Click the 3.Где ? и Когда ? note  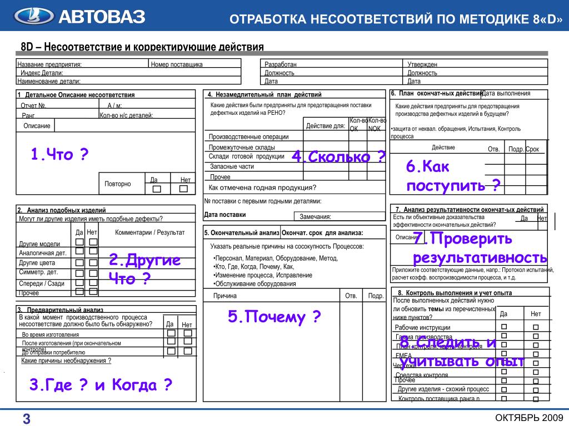(x=101, y=385)
